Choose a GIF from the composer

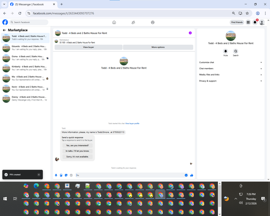point(71,175)
